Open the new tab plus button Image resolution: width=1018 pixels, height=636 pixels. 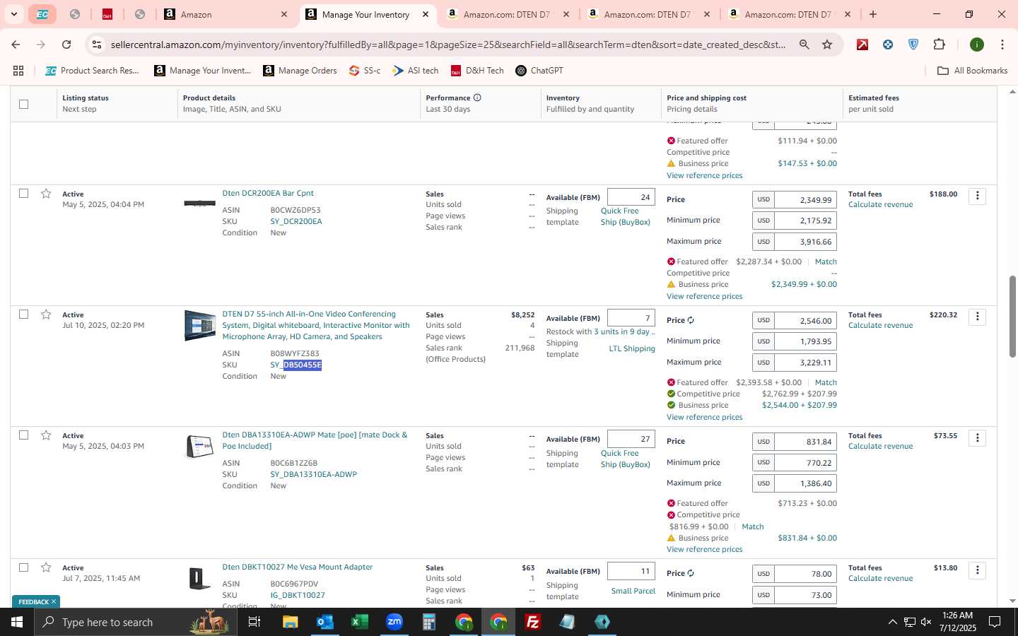click(x=873, y=14)
